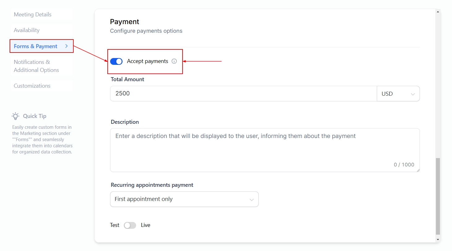This screenshot has width=452, height=251.
Task: Click the Forms & Payment chevron arrow
Action: [67, 46]
